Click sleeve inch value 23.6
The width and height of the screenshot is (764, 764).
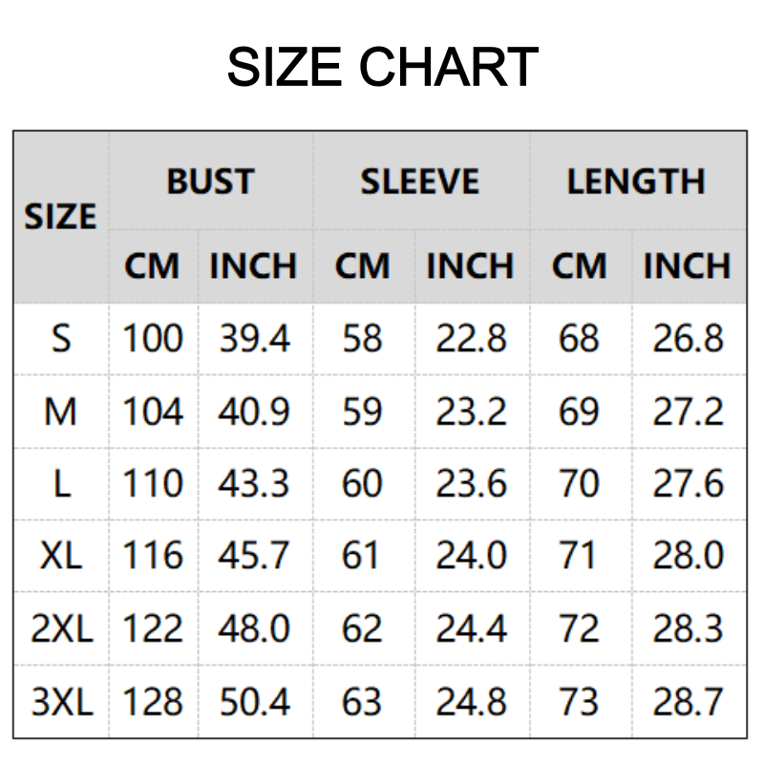pos(471,484)
